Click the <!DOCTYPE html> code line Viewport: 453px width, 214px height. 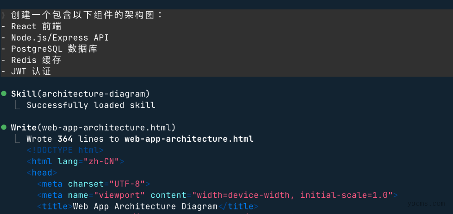(65, 150)
